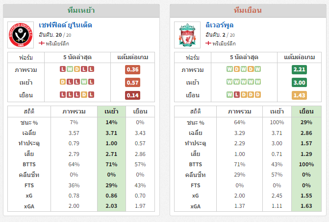Image resolution: width=329 pixels, height=222 pixels.
Task: Open the ลิเวอร์พูล team link
Action: tap(220, 25)
